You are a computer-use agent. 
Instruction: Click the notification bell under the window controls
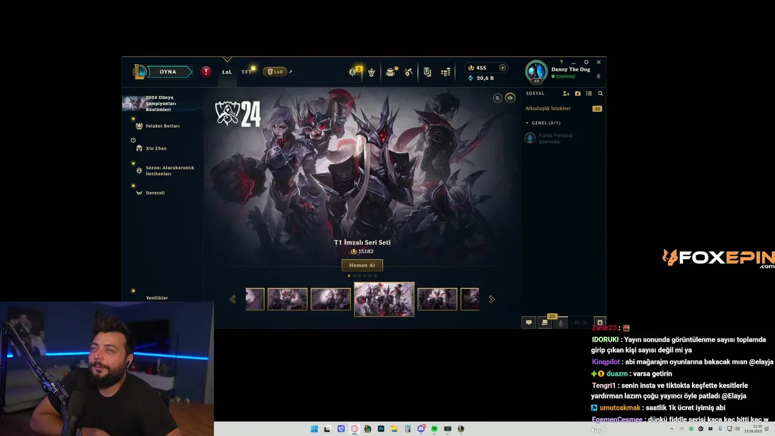point(599,76)
